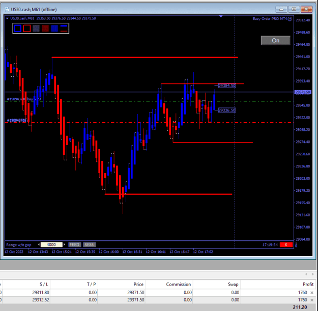Click the S / L column header
The height and width of the screenshot is (311, 318).
click(x=44, y=285)
